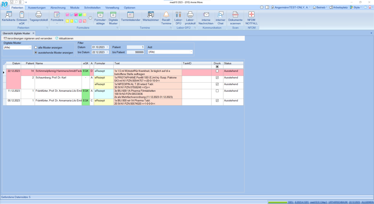Click the save diskette icon in title bar
Image resolution: width=374 pixels, height=204 pixels.
click(12, 2)
